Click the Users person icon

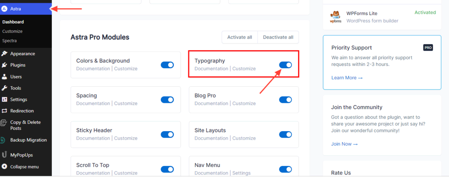tap(4, 77)
